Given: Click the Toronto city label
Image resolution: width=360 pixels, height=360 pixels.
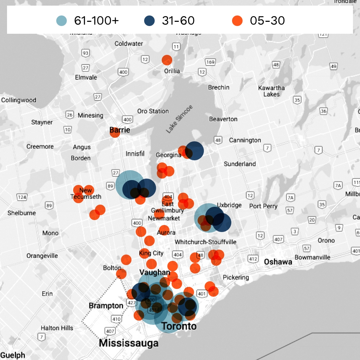Looking at the screenshot, I should (x=179, y=326).
